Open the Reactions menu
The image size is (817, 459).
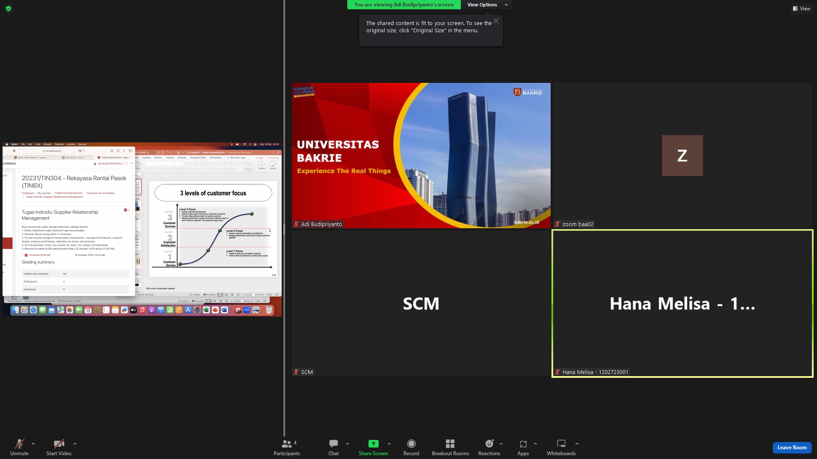489,447
